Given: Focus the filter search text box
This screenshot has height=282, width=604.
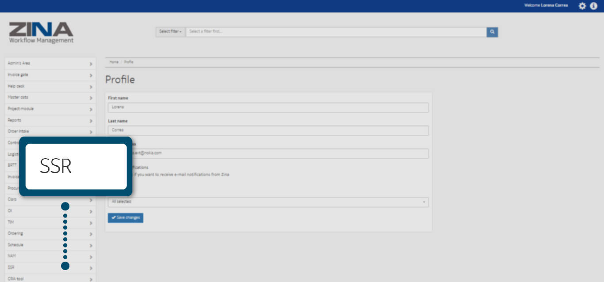Looking at the screenshot, I should tap(336, 32).
